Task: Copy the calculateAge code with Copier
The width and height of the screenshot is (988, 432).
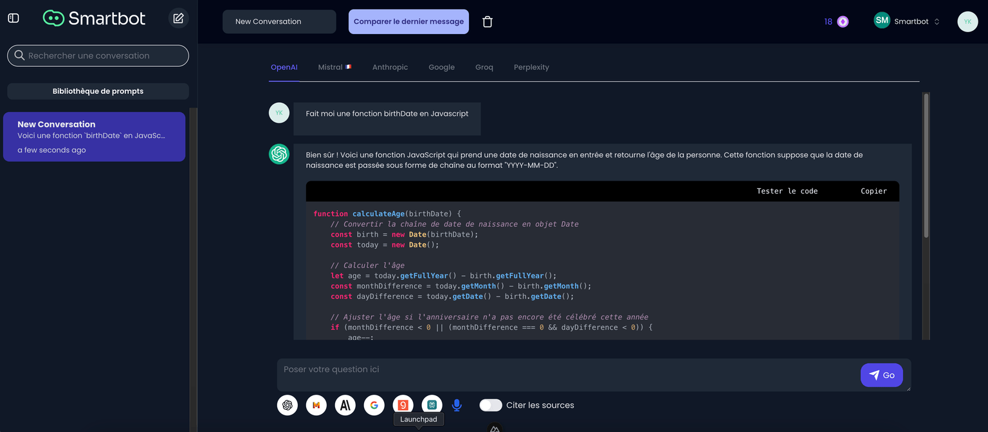Action: pos(874,191)
